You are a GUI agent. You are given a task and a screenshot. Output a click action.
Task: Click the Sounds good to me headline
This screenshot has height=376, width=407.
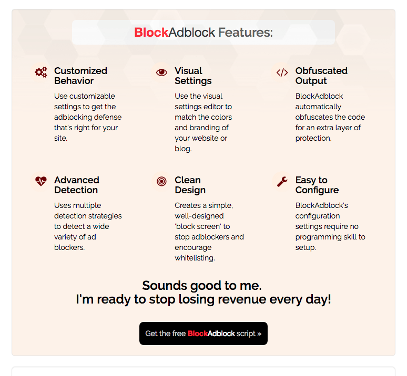[x=202, y=286]
